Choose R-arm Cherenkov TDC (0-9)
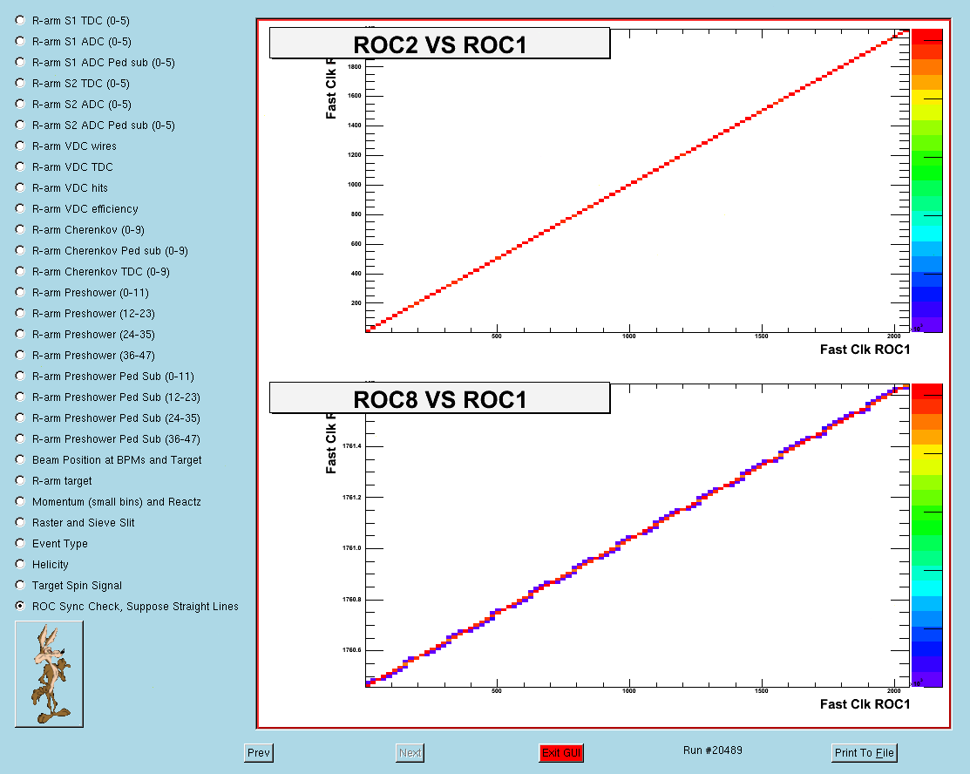 (20, 272)
